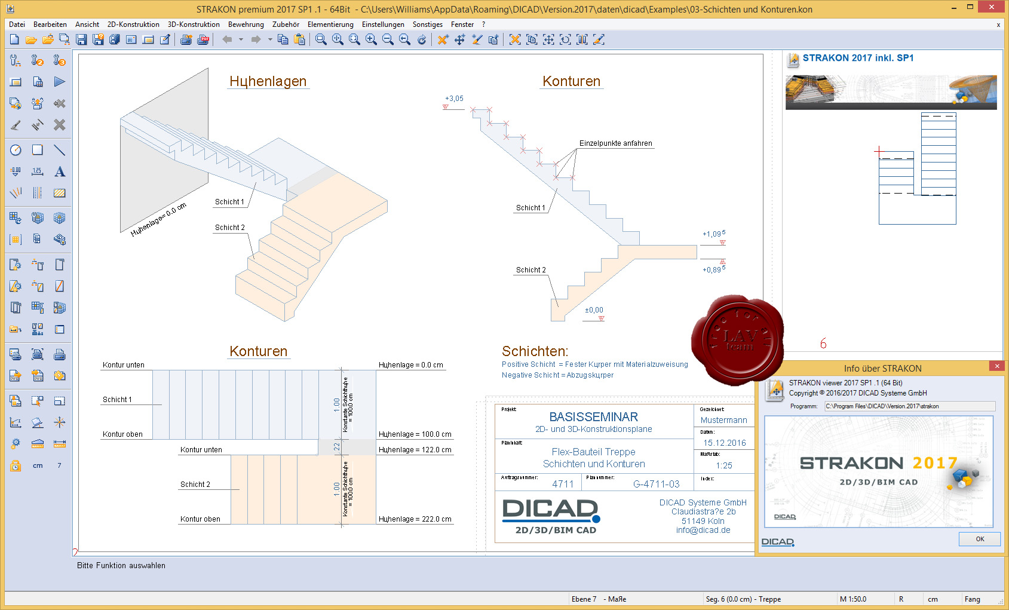Select the Circle drawing tool

[16, 150]
